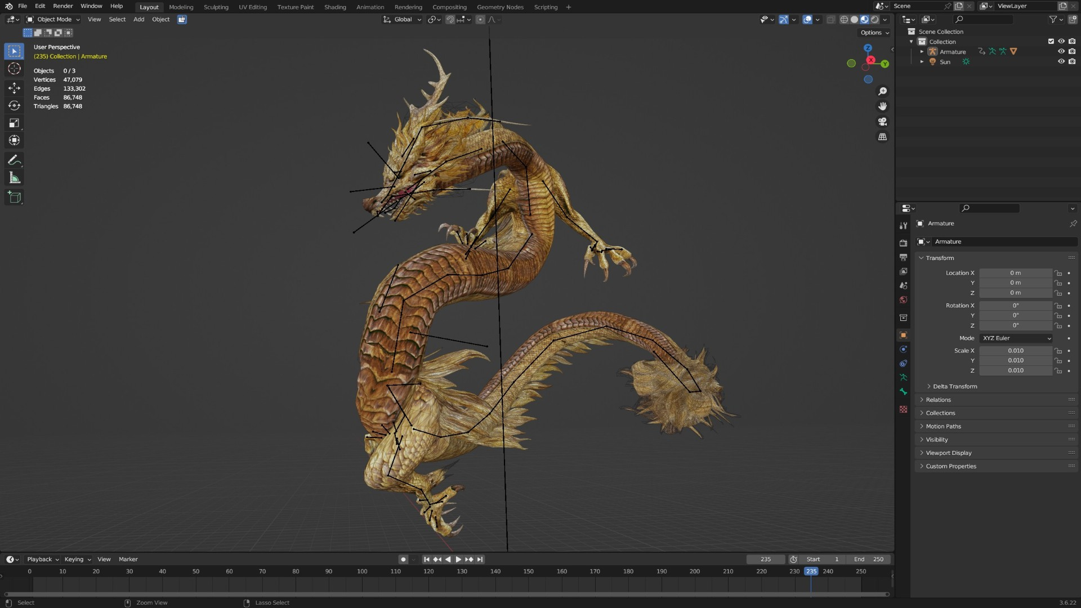The height and width of the screenshot is (608, 1081).
Task: Activate the Rotate tool
Action: coord(14,105)
